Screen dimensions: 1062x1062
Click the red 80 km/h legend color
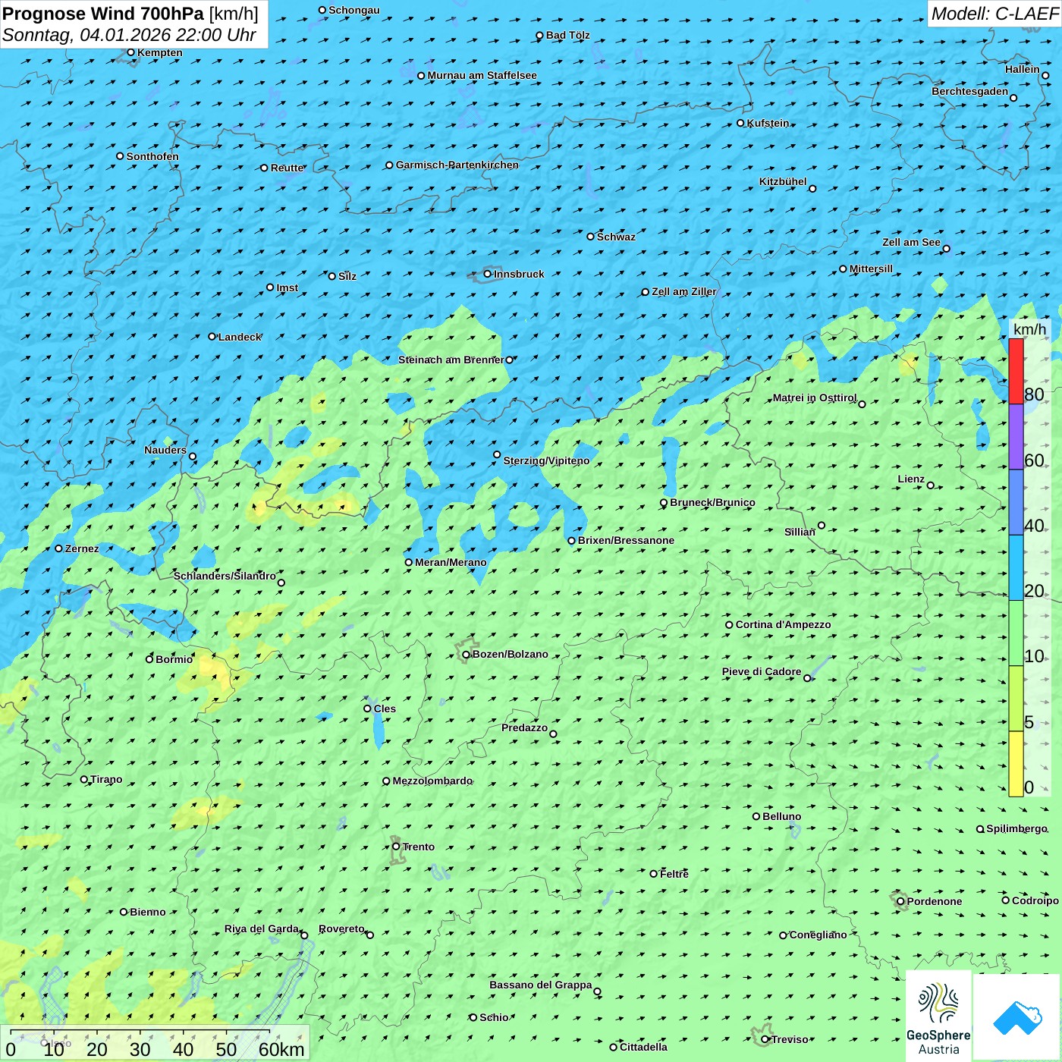click(1016, 371)
